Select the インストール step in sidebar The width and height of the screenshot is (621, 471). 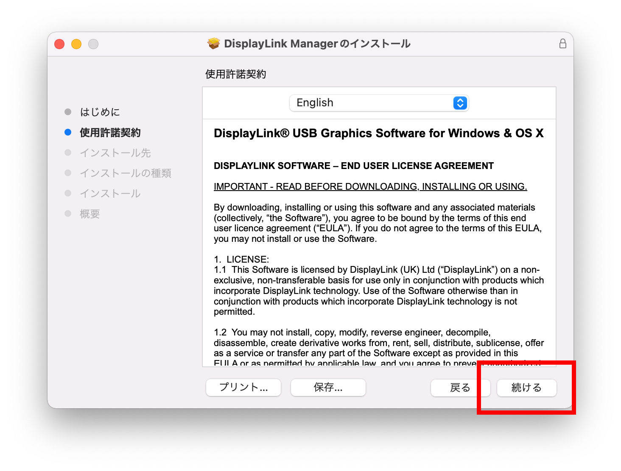coord(110,194)
